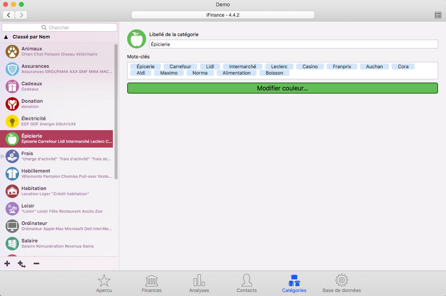Select the Aldi keyword tag
446x296 pixels.
click(141, 73)
